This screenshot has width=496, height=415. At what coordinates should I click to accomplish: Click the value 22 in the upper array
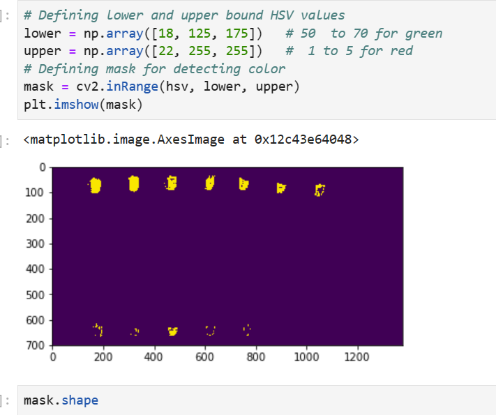coord(166,51)
